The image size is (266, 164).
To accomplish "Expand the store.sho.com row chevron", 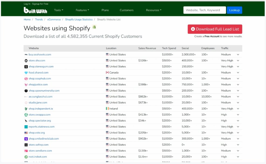I will coord(238,61).
